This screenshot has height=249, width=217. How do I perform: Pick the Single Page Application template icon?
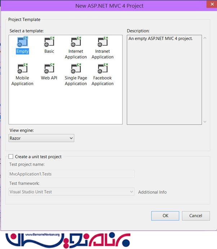[x=76, y=68]
